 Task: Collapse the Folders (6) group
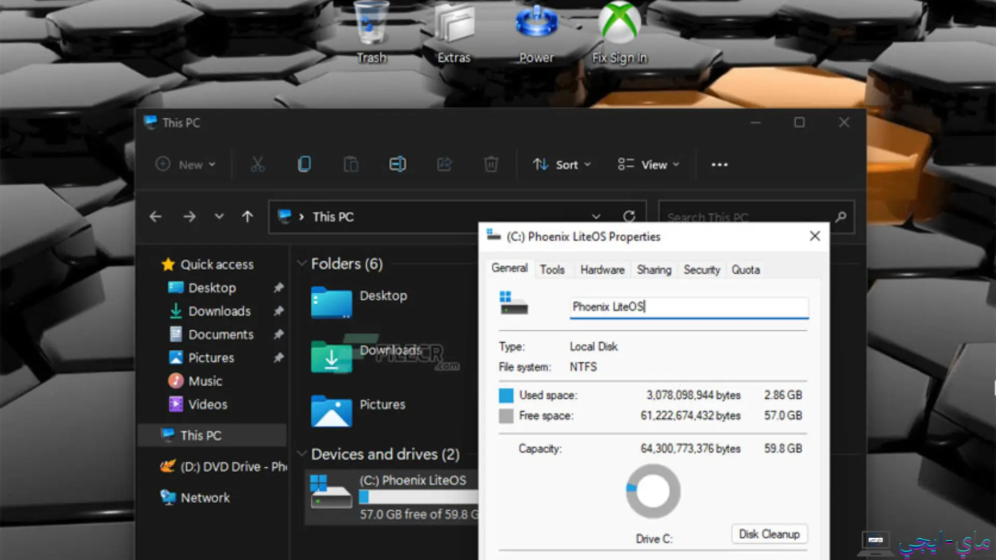(301, 263)
